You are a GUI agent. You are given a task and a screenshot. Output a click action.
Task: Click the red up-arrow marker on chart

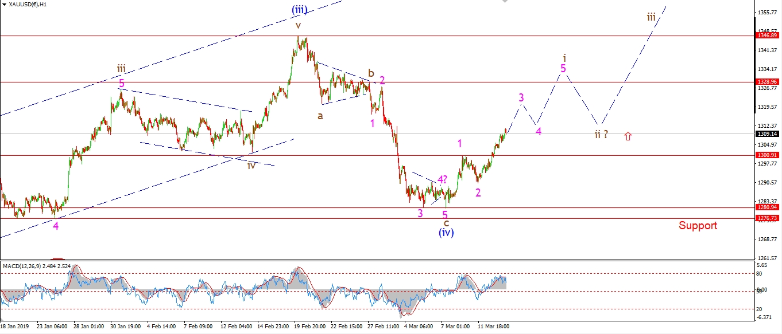[x=628, y=136]
